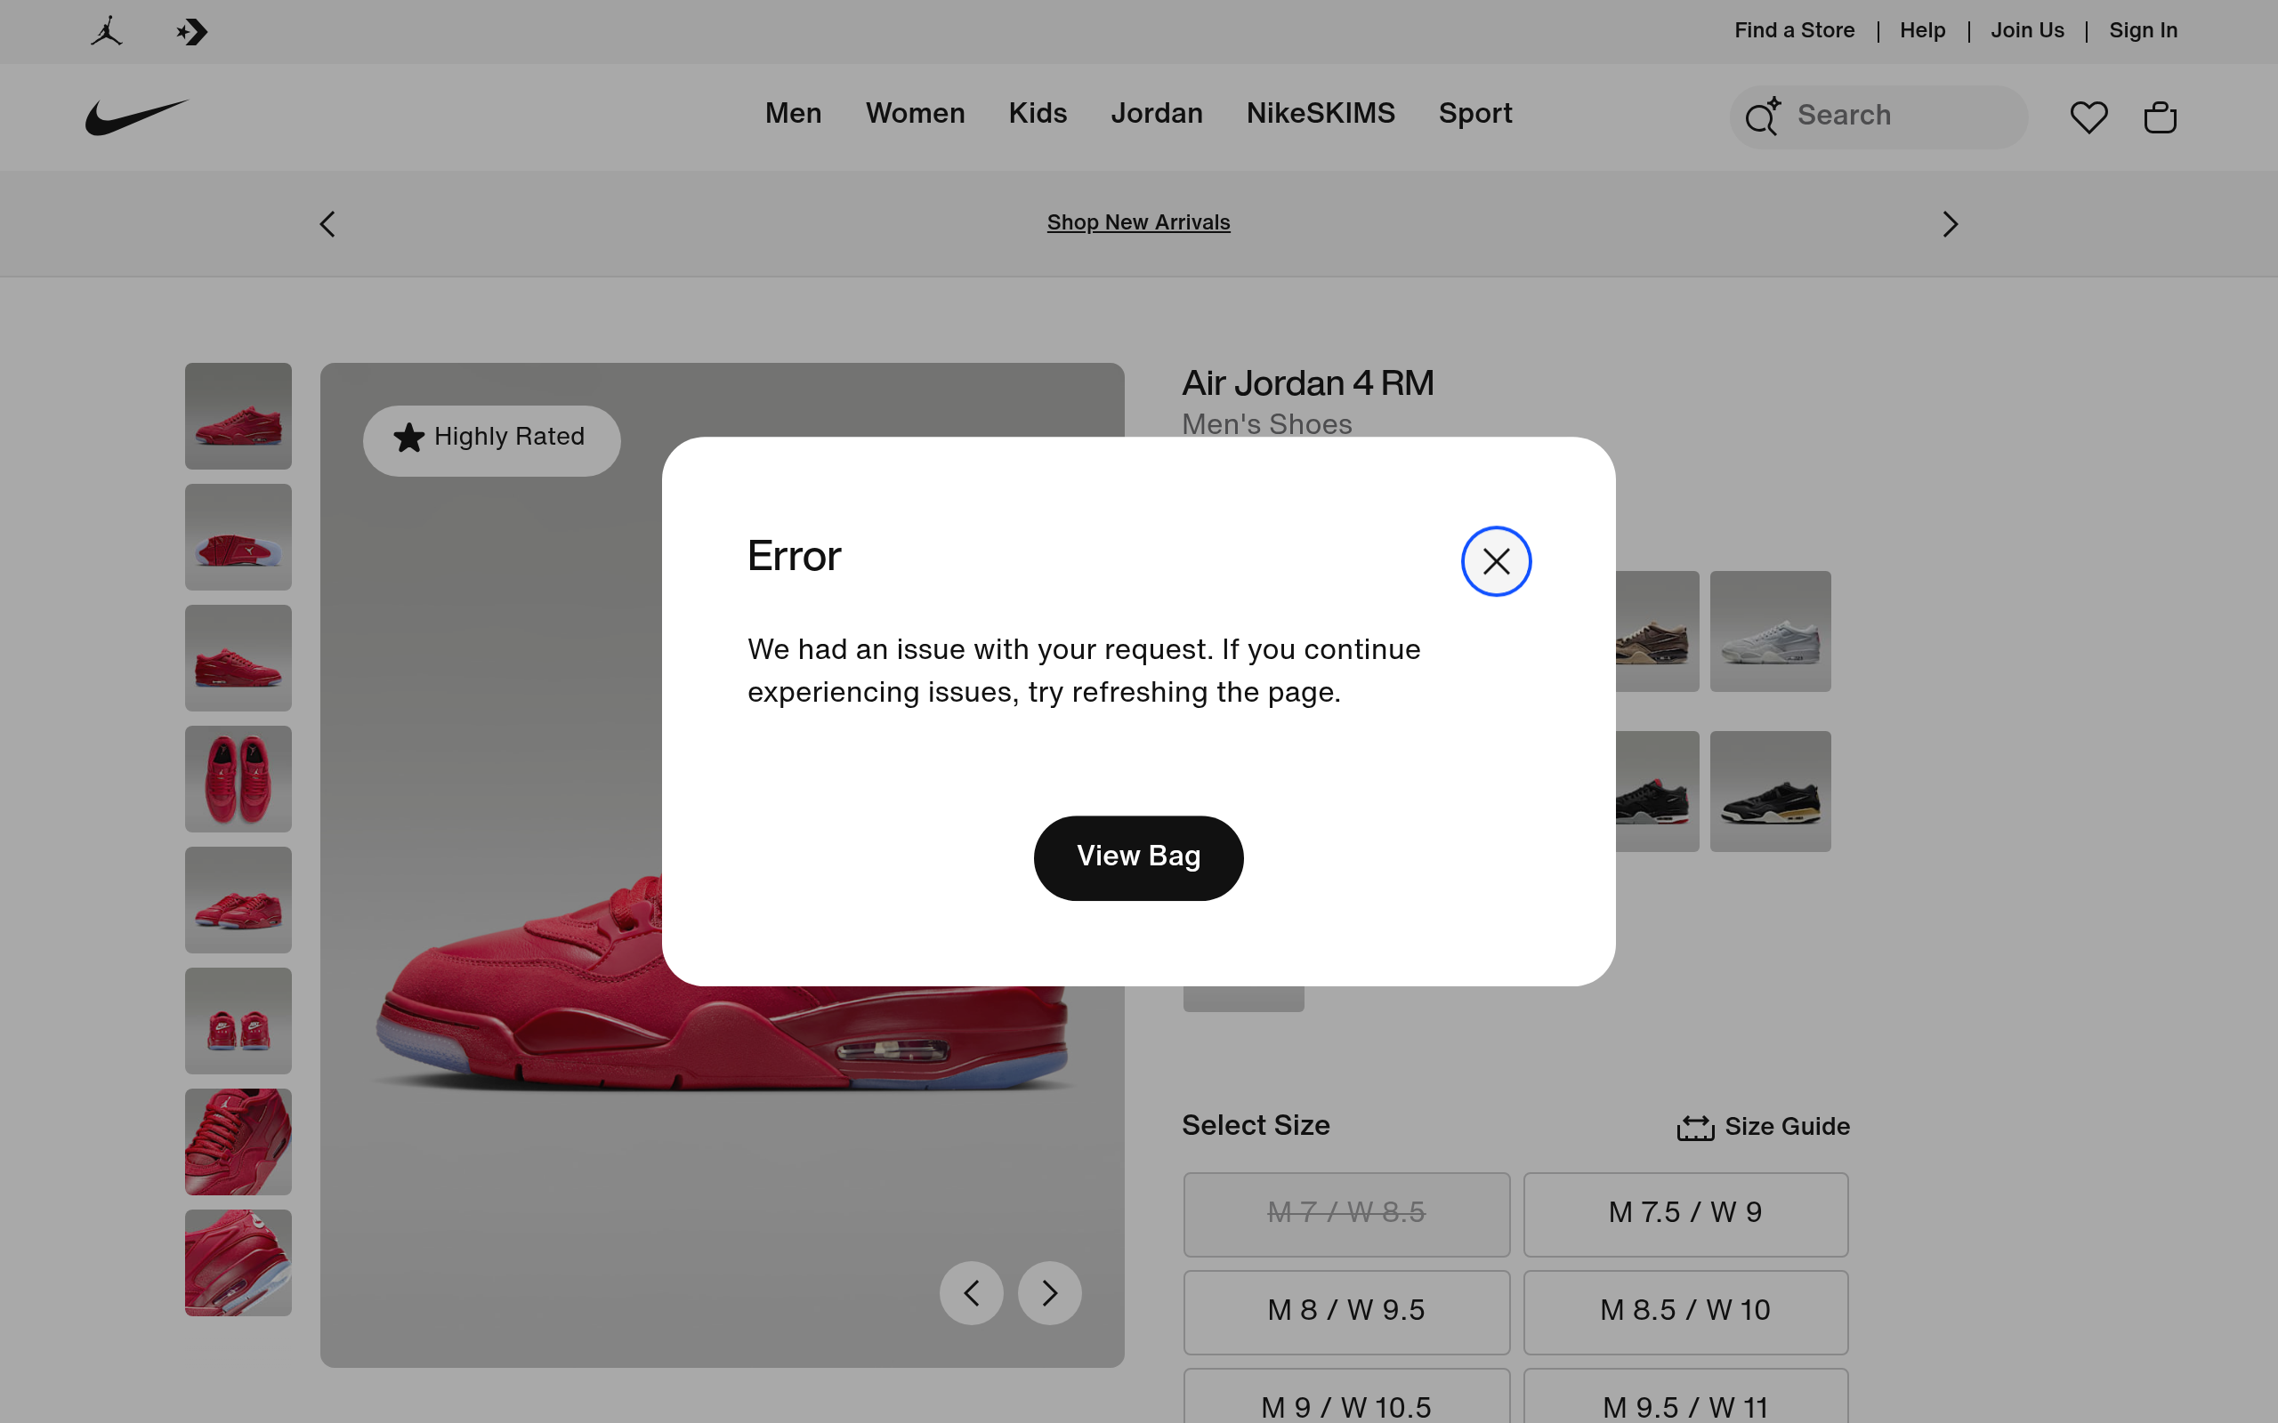Screen dimensions: 2278x1423
Task: Go to Nike home via swoosh logo
Action: (x=137, y=117)
